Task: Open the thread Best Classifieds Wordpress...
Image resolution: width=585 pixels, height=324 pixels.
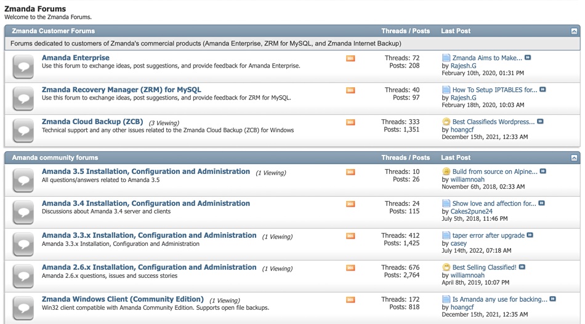Action: (494, 122)
